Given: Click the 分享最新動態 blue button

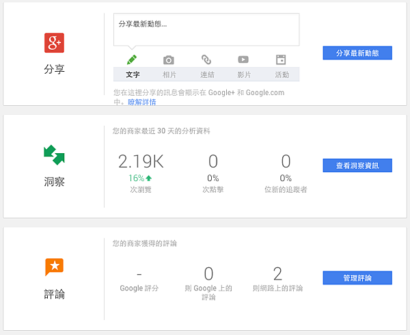Looking at the screenshot, I should (x=357, y=53).
